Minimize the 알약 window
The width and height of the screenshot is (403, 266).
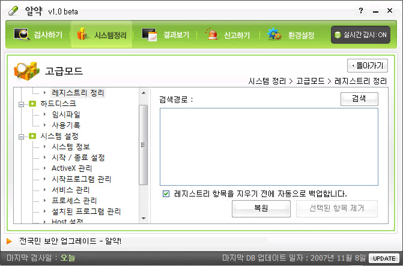(x=375, y=11)
